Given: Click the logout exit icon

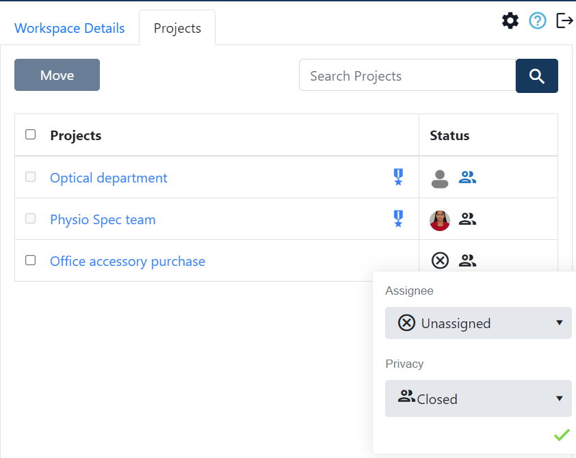Looking at the screenshot, I should [x=564, y=21].
